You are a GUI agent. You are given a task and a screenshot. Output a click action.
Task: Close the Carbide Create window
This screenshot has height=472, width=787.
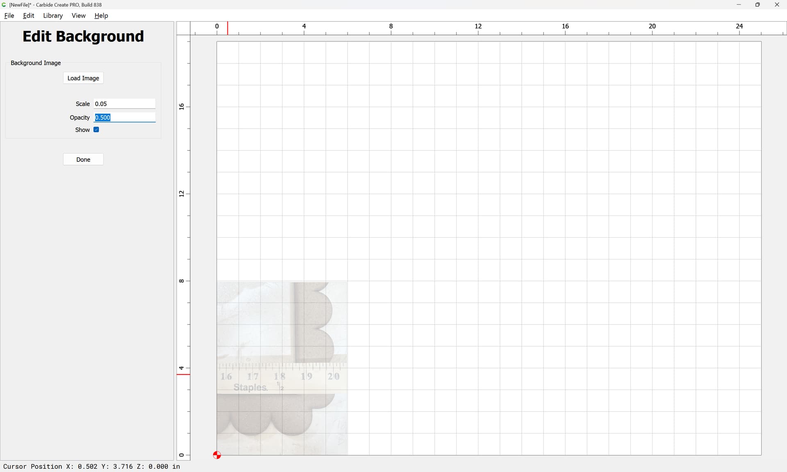tap(777, 5)
